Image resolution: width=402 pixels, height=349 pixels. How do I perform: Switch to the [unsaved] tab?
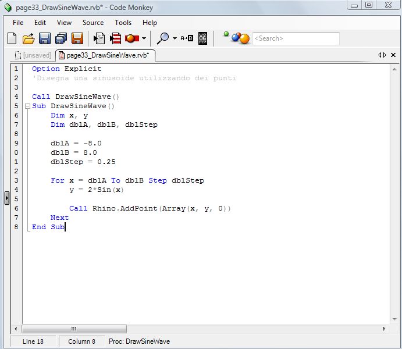pos(33,55)
